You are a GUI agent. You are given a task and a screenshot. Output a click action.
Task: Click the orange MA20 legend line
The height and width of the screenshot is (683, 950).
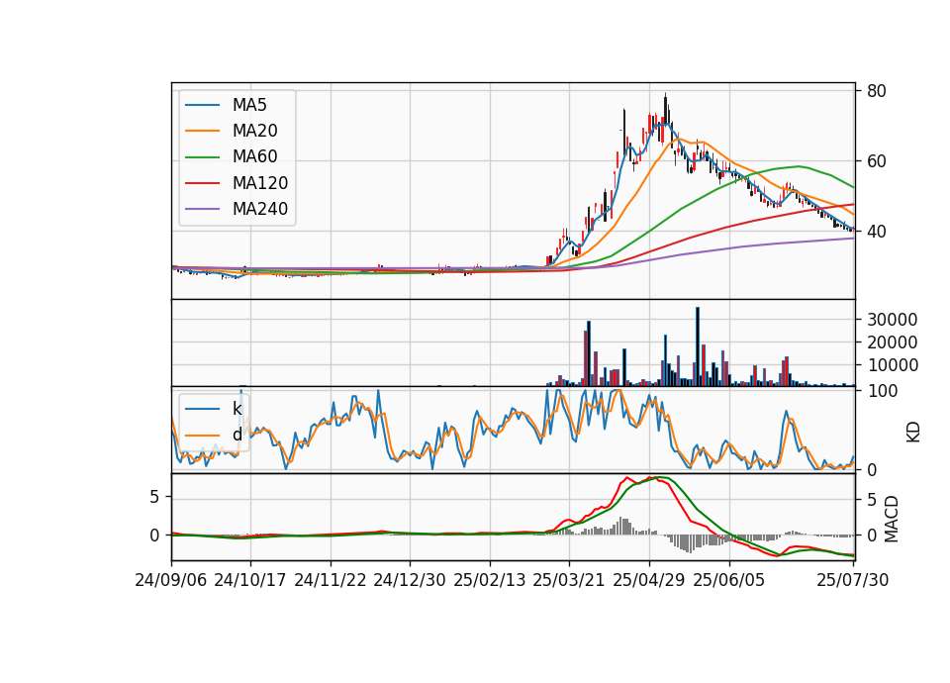[202, 131]
